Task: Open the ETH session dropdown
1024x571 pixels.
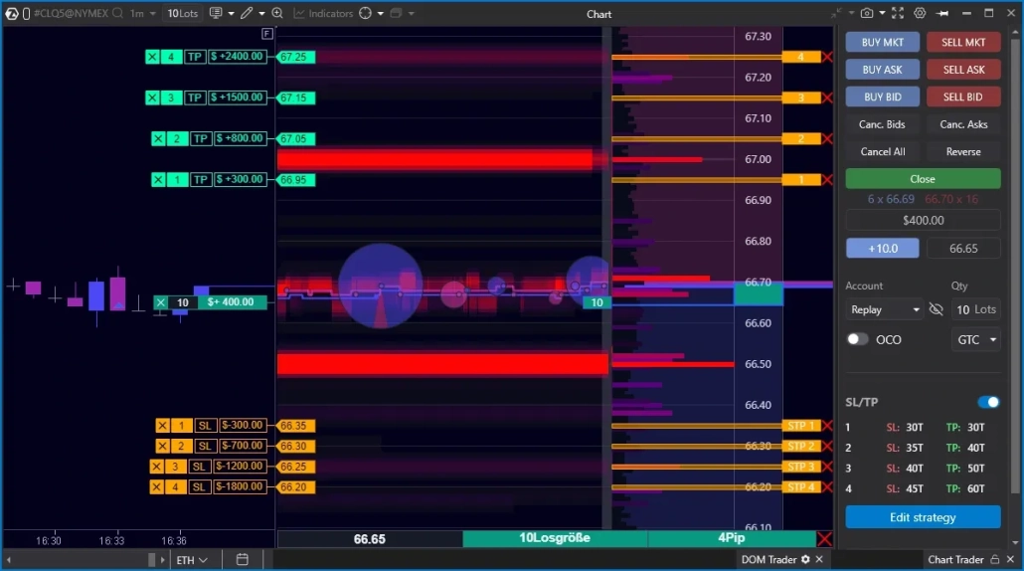Action: (191, 560)
